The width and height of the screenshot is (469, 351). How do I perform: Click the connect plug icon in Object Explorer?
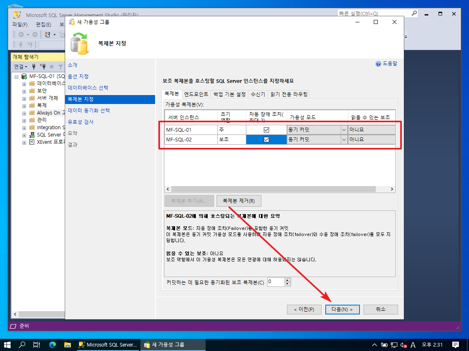(x=34, y=66)
